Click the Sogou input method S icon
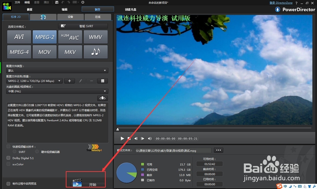317x189 pixels. [x=279, y=186]
